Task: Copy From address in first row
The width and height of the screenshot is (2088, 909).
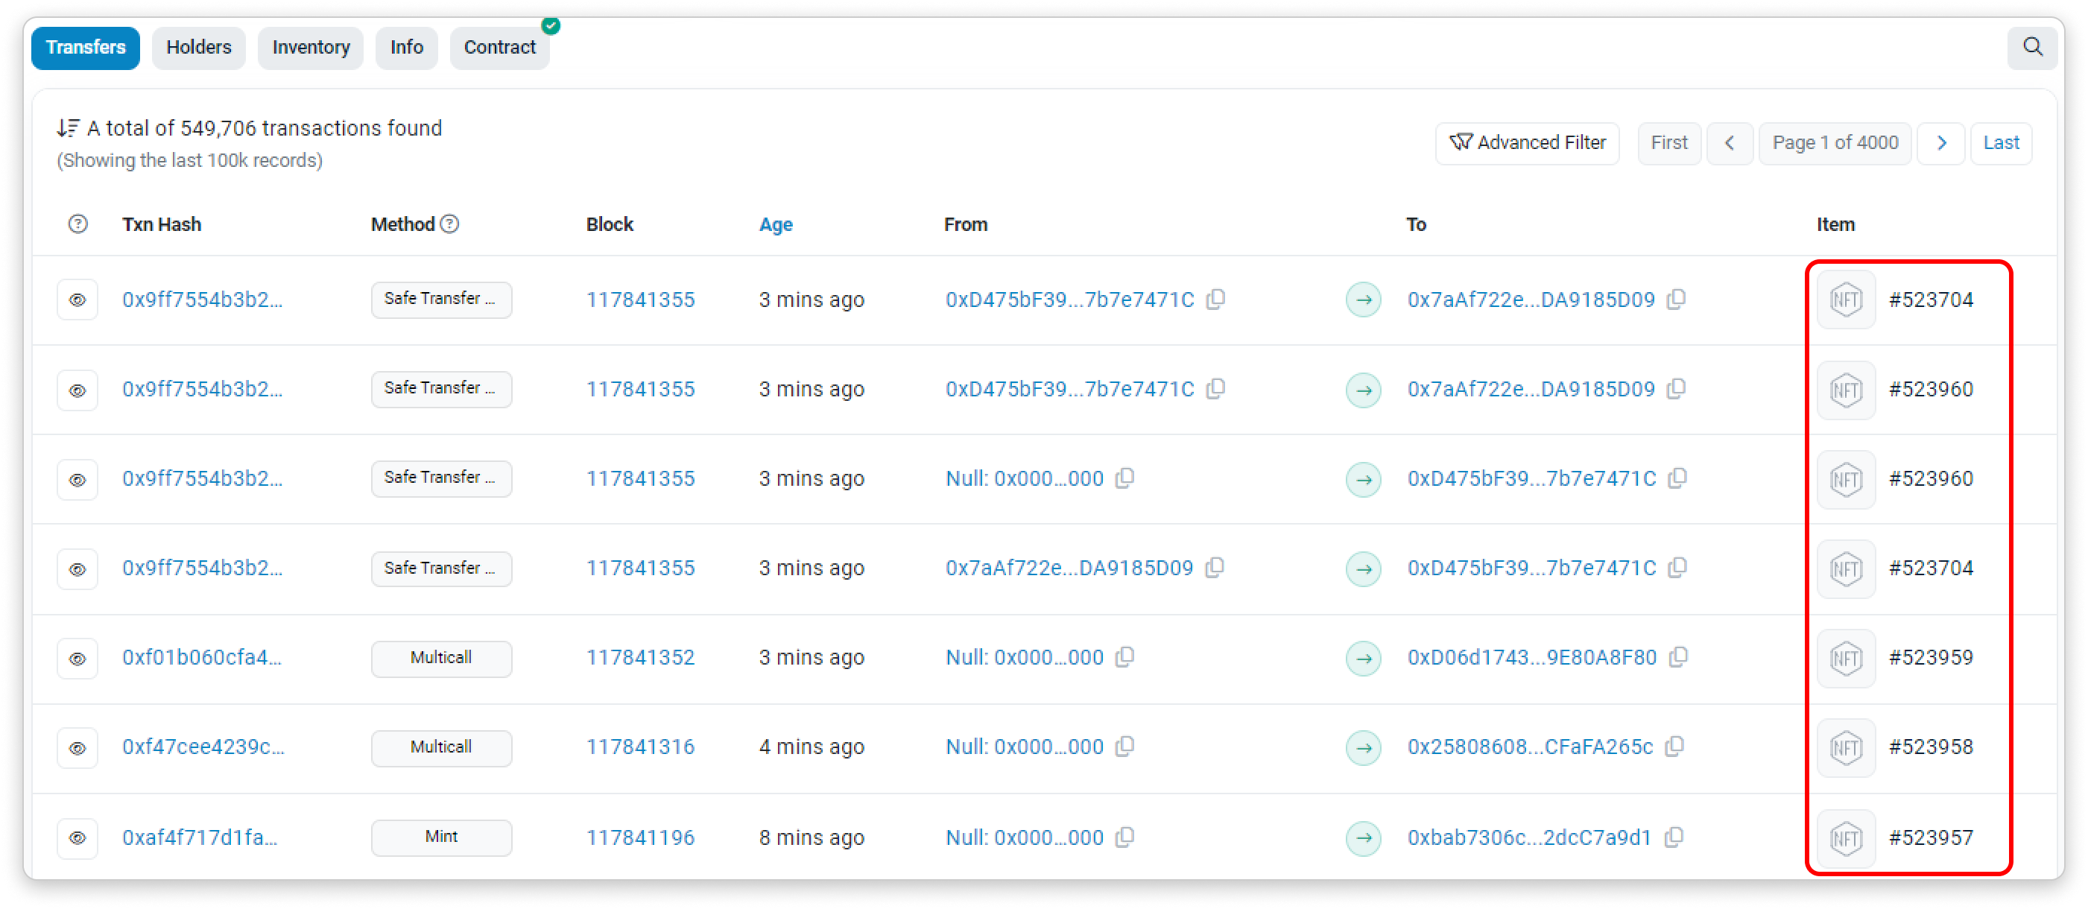Action: click(1215, 299)
